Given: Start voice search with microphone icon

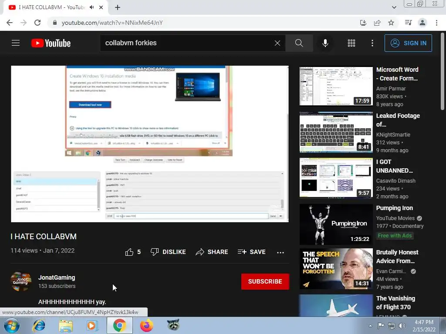Looking at the screenshot, I should [325, 43].
